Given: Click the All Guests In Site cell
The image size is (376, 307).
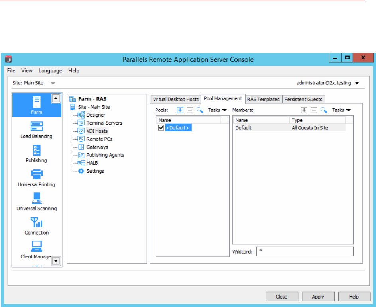Looking at the screenshot, I should pos(310,128).
